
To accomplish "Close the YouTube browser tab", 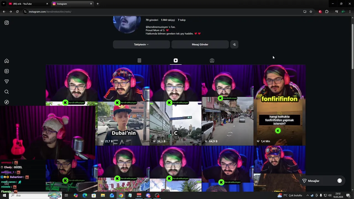I will pyautogui.click(x=47, y=4).
